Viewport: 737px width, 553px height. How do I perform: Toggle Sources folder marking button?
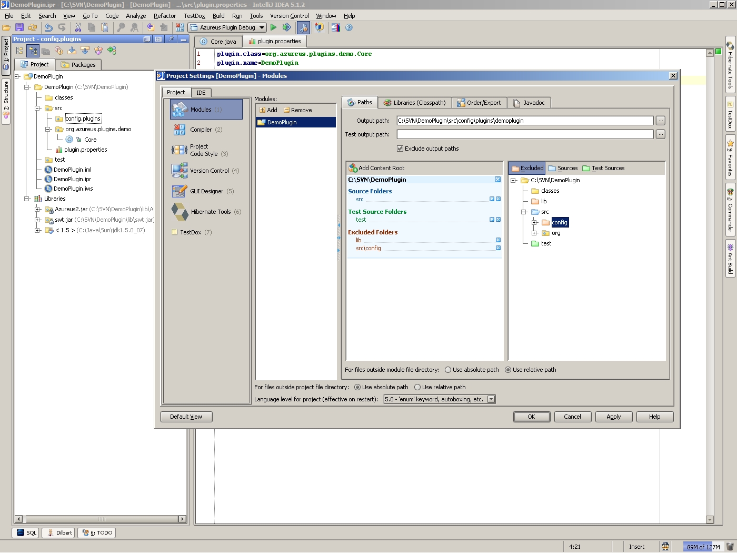(x=563, y=168)
